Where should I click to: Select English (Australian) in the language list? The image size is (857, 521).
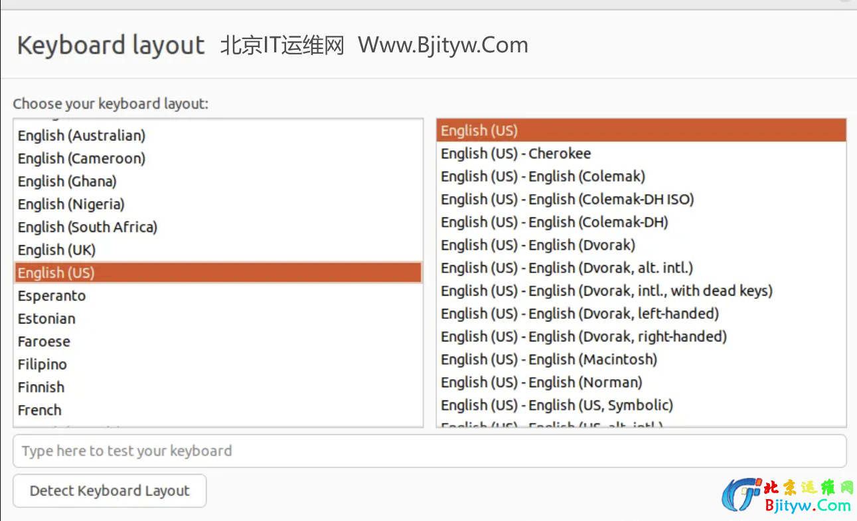[x=82, y=136]
